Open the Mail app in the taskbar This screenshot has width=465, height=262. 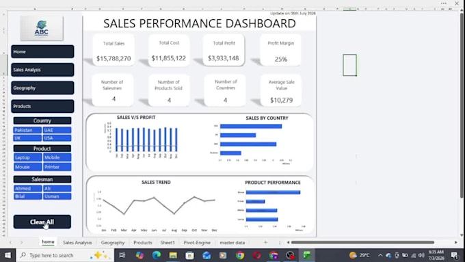[207, 255]
